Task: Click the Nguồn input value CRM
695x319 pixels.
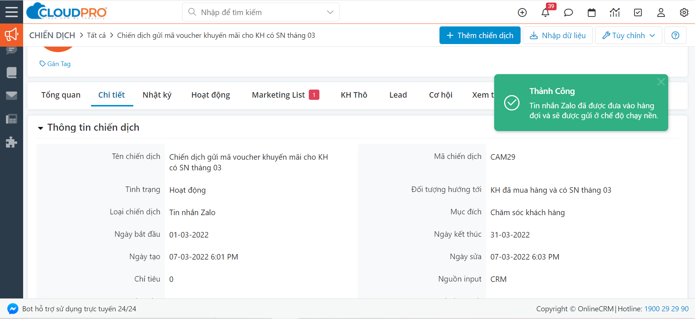Action: [x=498, y=279]
